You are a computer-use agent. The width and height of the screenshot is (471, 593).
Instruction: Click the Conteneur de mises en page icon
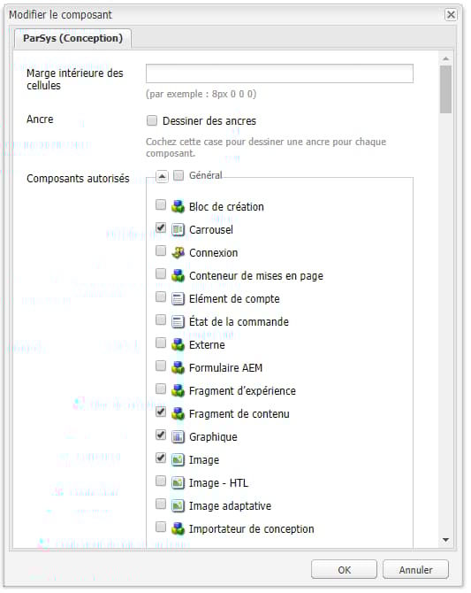click(178, 276)
